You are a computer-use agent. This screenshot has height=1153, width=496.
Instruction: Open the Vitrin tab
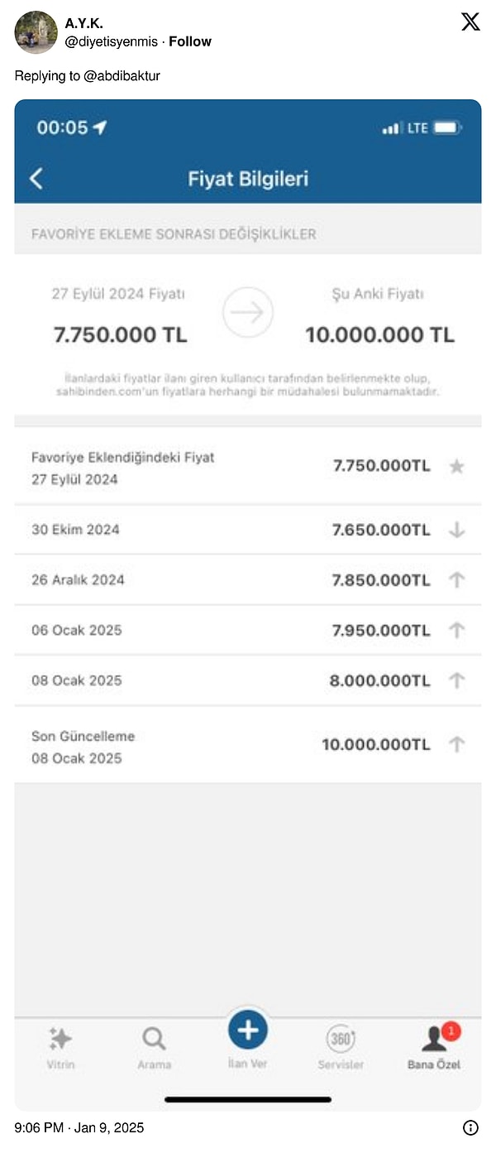[60, 1048]
